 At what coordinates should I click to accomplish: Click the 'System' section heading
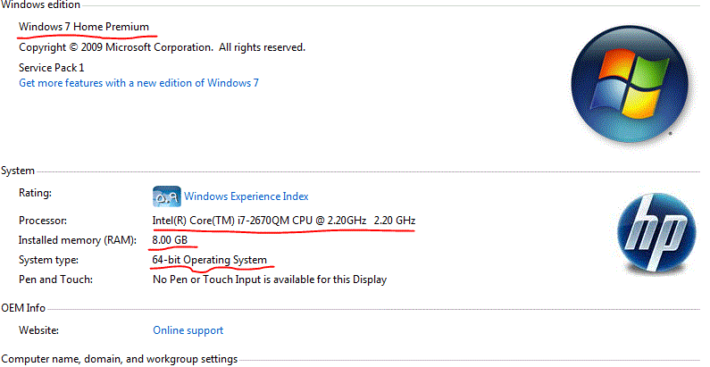[x=18, y=171]
